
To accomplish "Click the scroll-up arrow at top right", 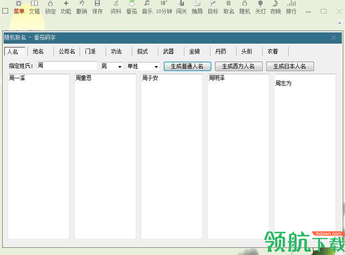I will [x=340, y=22].
